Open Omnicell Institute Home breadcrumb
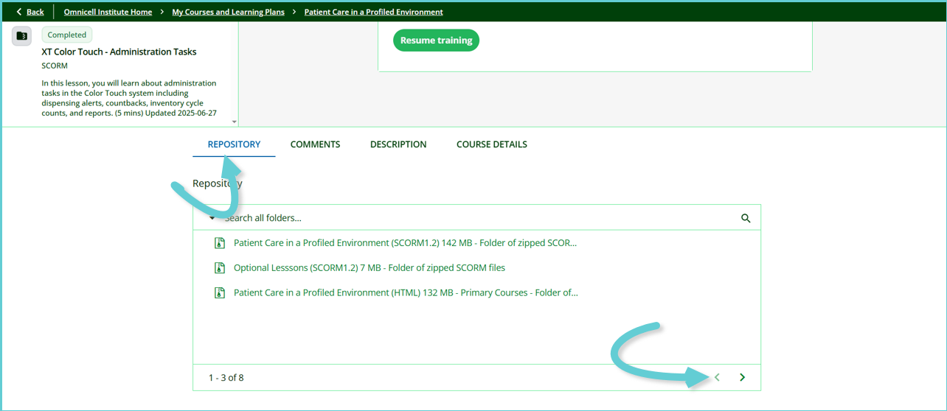 [108, 12]
